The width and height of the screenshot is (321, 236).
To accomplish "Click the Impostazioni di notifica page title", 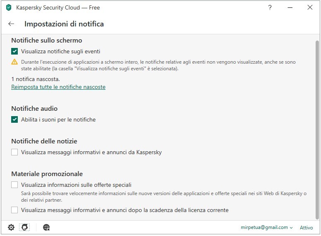I will [x=64, y=24].
